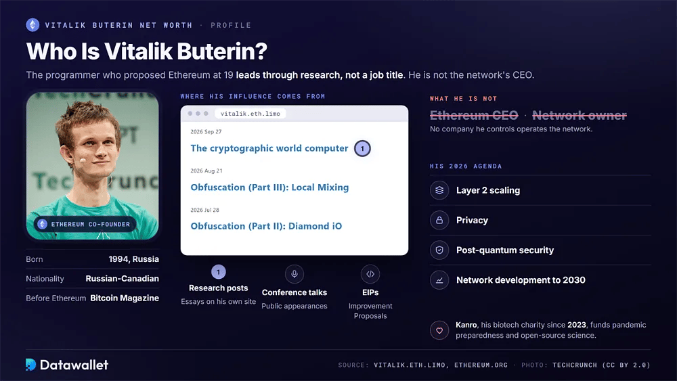This screenshot has height=381, width=677.
Task: Click the Improvement Proposals caption
Action: pos(370,311)
